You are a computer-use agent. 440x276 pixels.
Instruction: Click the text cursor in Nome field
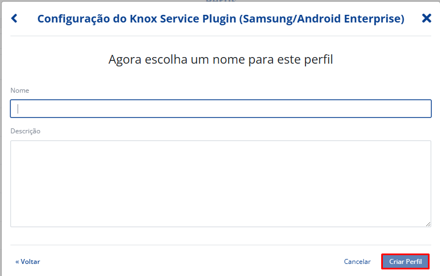click(18, 109)
